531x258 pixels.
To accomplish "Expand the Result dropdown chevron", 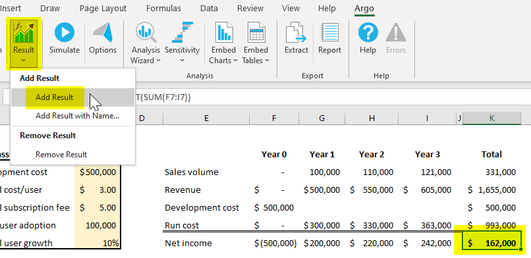I will [23, 61].
